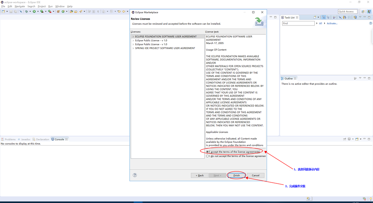
Task: Expand ECLIPSE FOUNDATION SOFTWARE USER AGREEMENT item
Action: click(133, 37)
